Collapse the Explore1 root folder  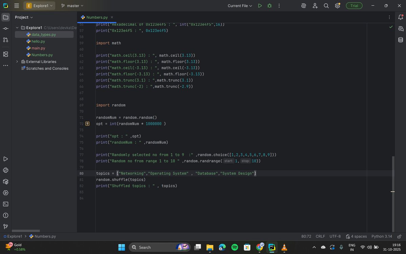coord(17,28)
